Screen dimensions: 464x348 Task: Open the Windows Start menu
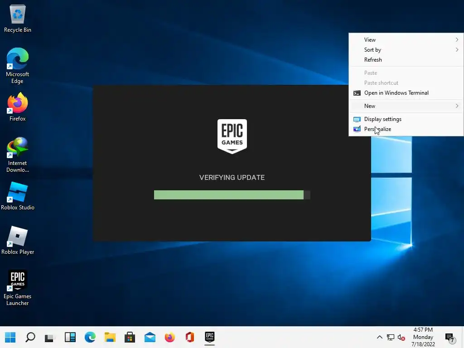coord(10,337)
